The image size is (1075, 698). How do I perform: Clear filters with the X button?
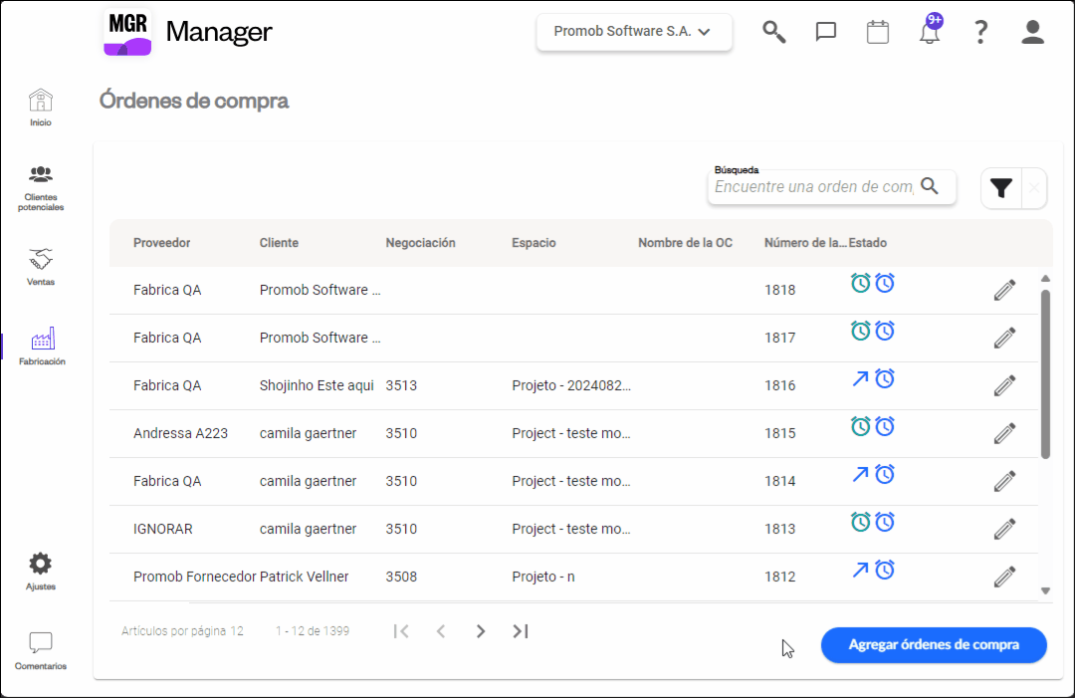1034,188
